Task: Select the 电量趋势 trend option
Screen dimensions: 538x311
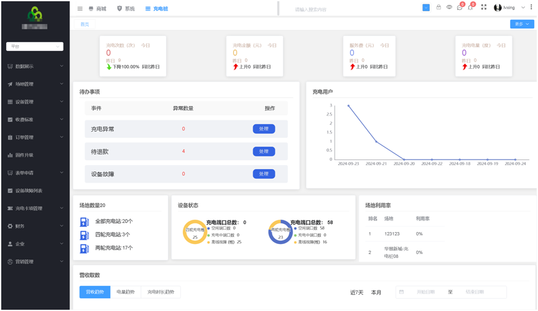Action: [126, 292]
